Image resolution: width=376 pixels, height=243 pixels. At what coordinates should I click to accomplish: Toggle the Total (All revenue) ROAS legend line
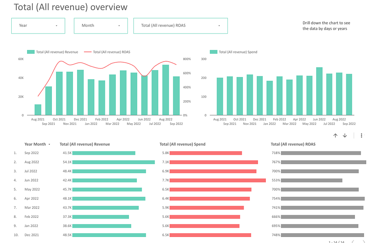click(107, 52)
